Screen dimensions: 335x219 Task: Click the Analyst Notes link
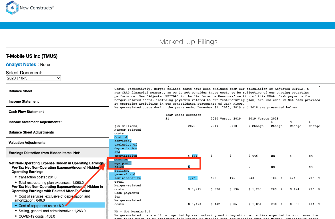[x=22, y=65]
